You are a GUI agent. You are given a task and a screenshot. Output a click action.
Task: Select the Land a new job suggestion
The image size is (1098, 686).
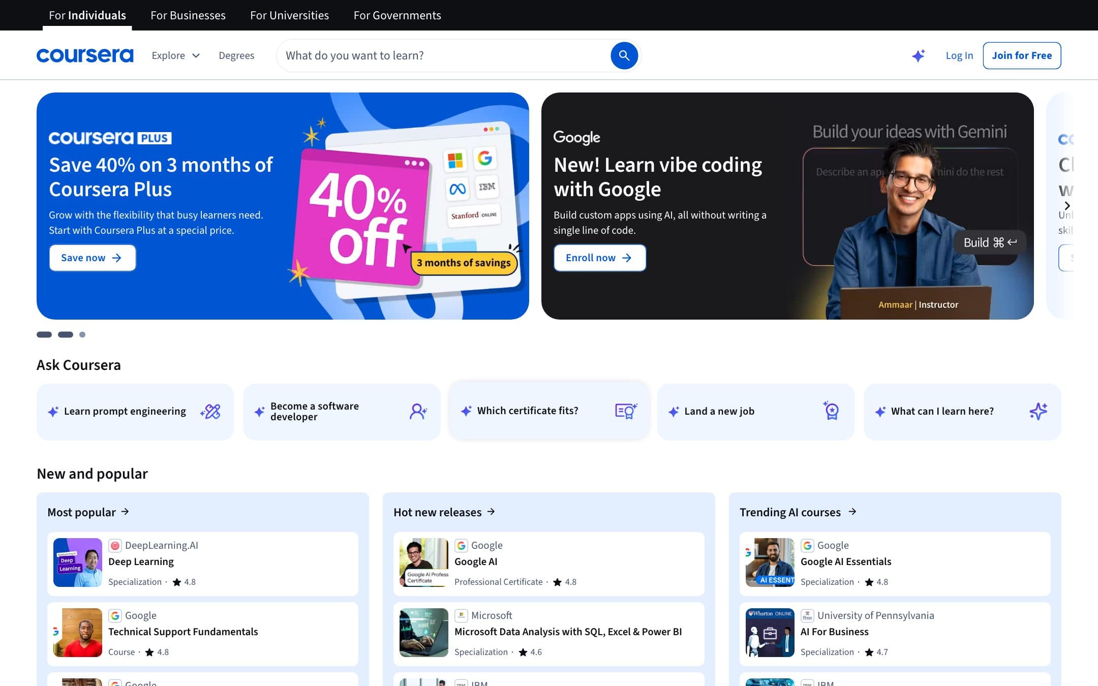coord(756,412)
